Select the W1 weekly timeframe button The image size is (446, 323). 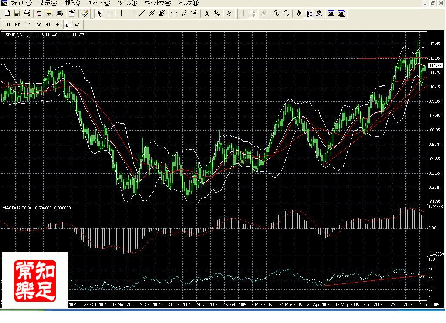78,24
